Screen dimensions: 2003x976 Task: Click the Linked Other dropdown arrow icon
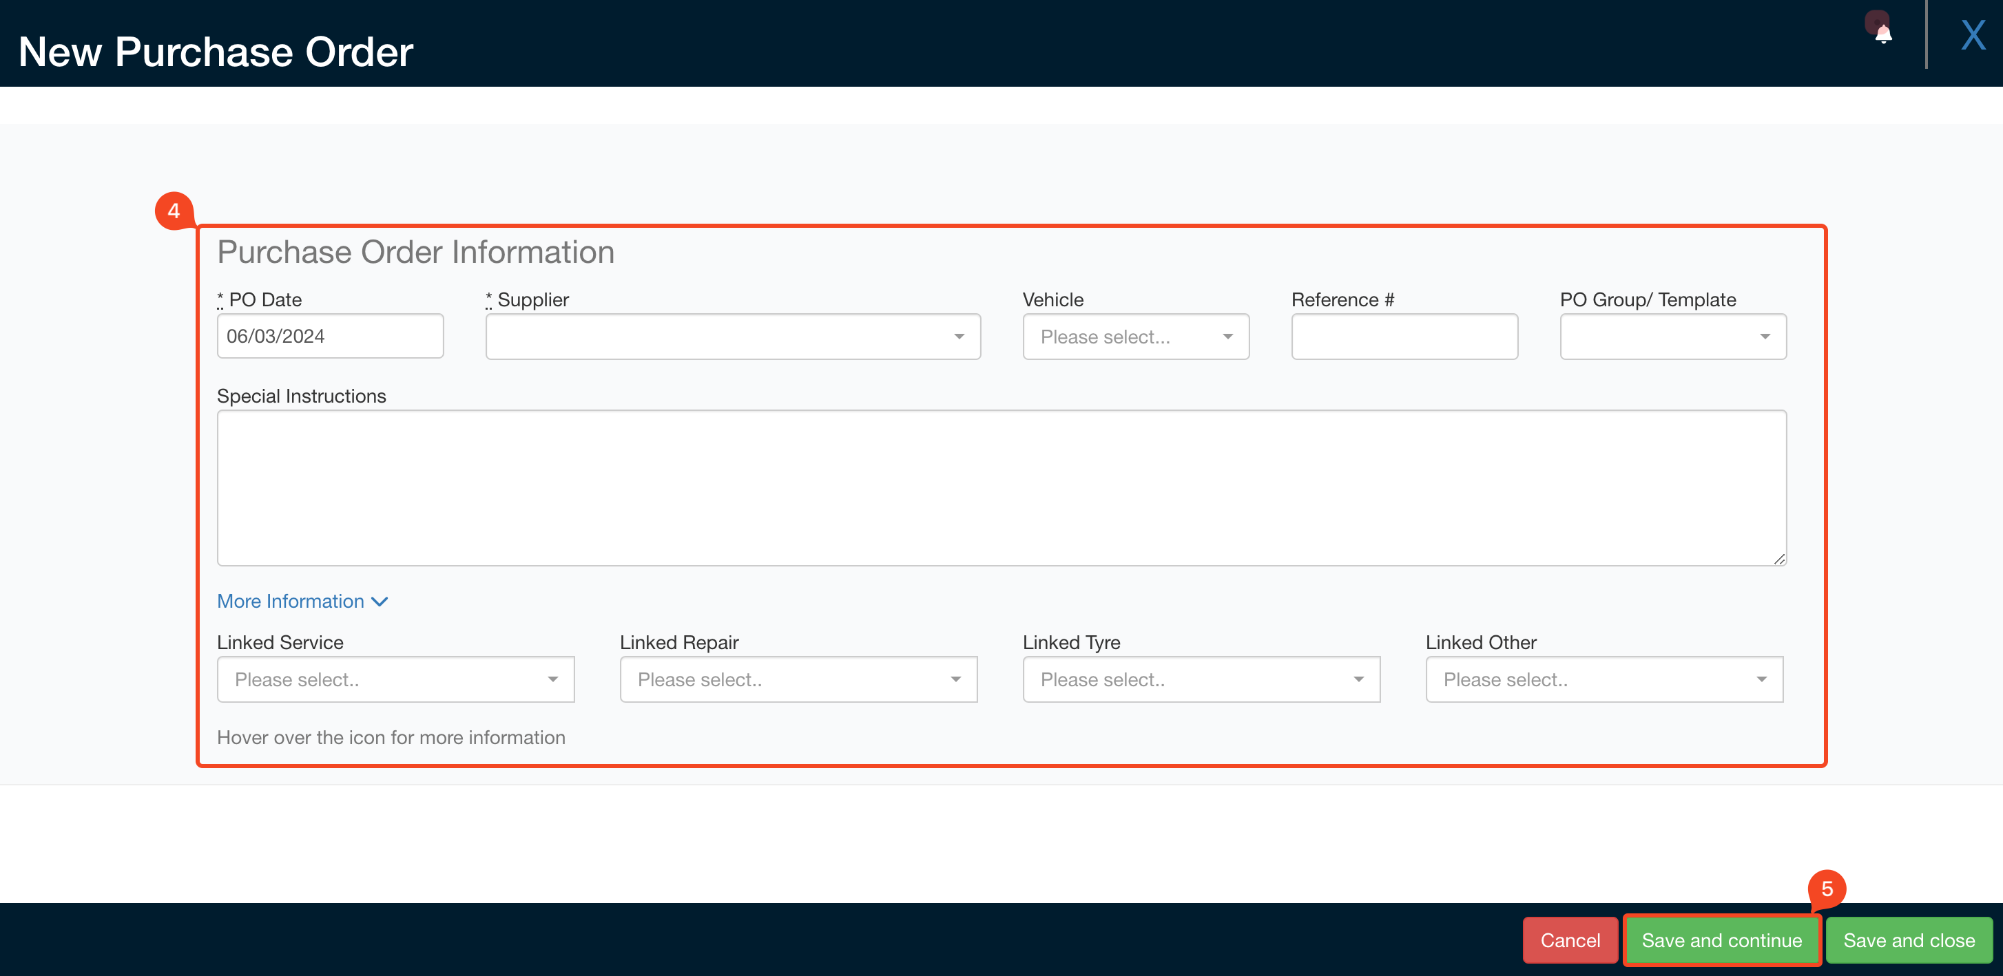(x=1761, y=679)
